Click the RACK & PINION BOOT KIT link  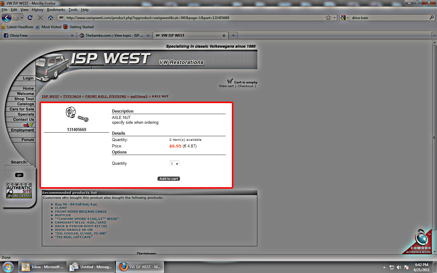point(81,226)
